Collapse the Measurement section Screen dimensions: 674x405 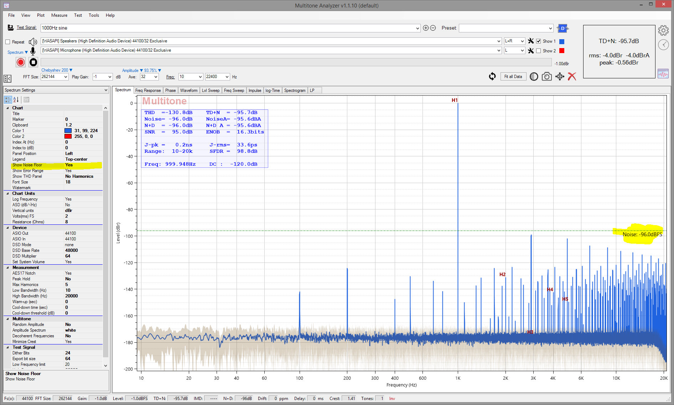pyautogui.click(x=8, y=268)
